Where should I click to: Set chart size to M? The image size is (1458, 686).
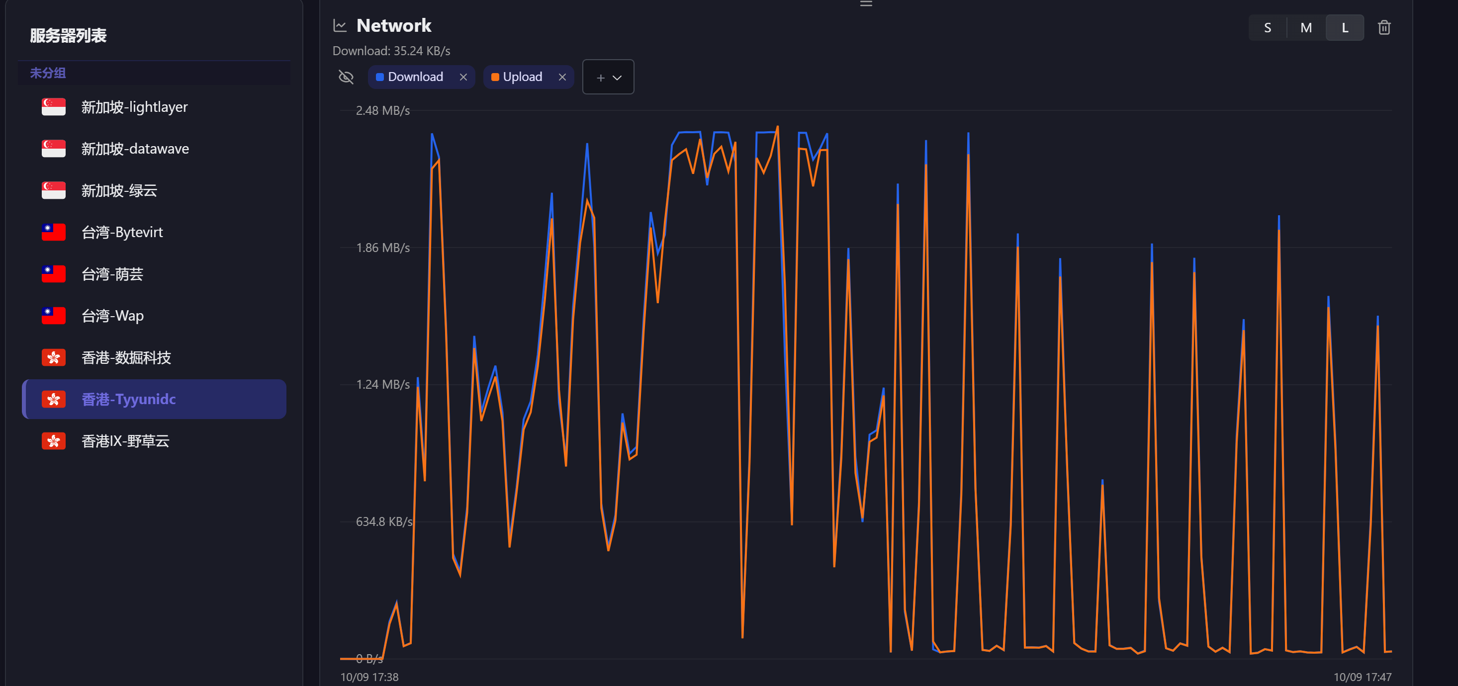(1306, 28)
